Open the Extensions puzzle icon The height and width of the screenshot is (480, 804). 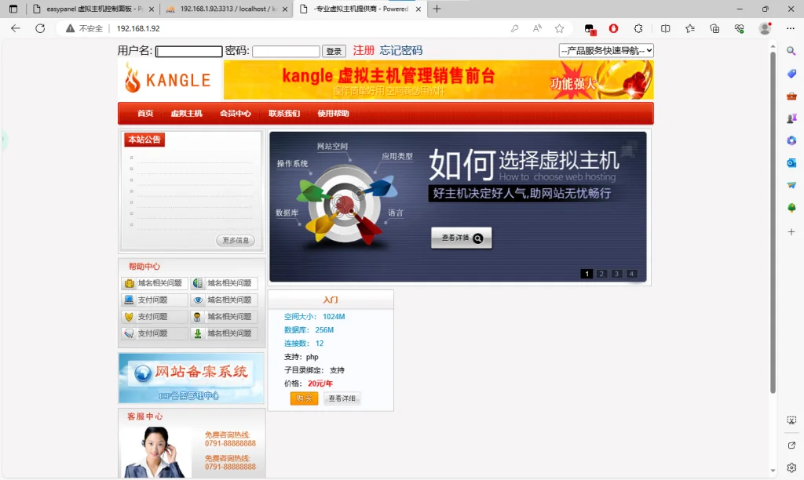pos(638,29)
